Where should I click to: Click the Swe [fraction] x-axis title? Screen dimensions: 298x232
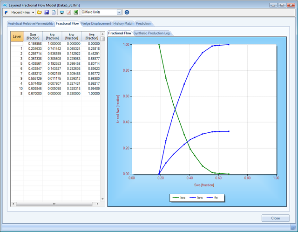coord(204,185)
